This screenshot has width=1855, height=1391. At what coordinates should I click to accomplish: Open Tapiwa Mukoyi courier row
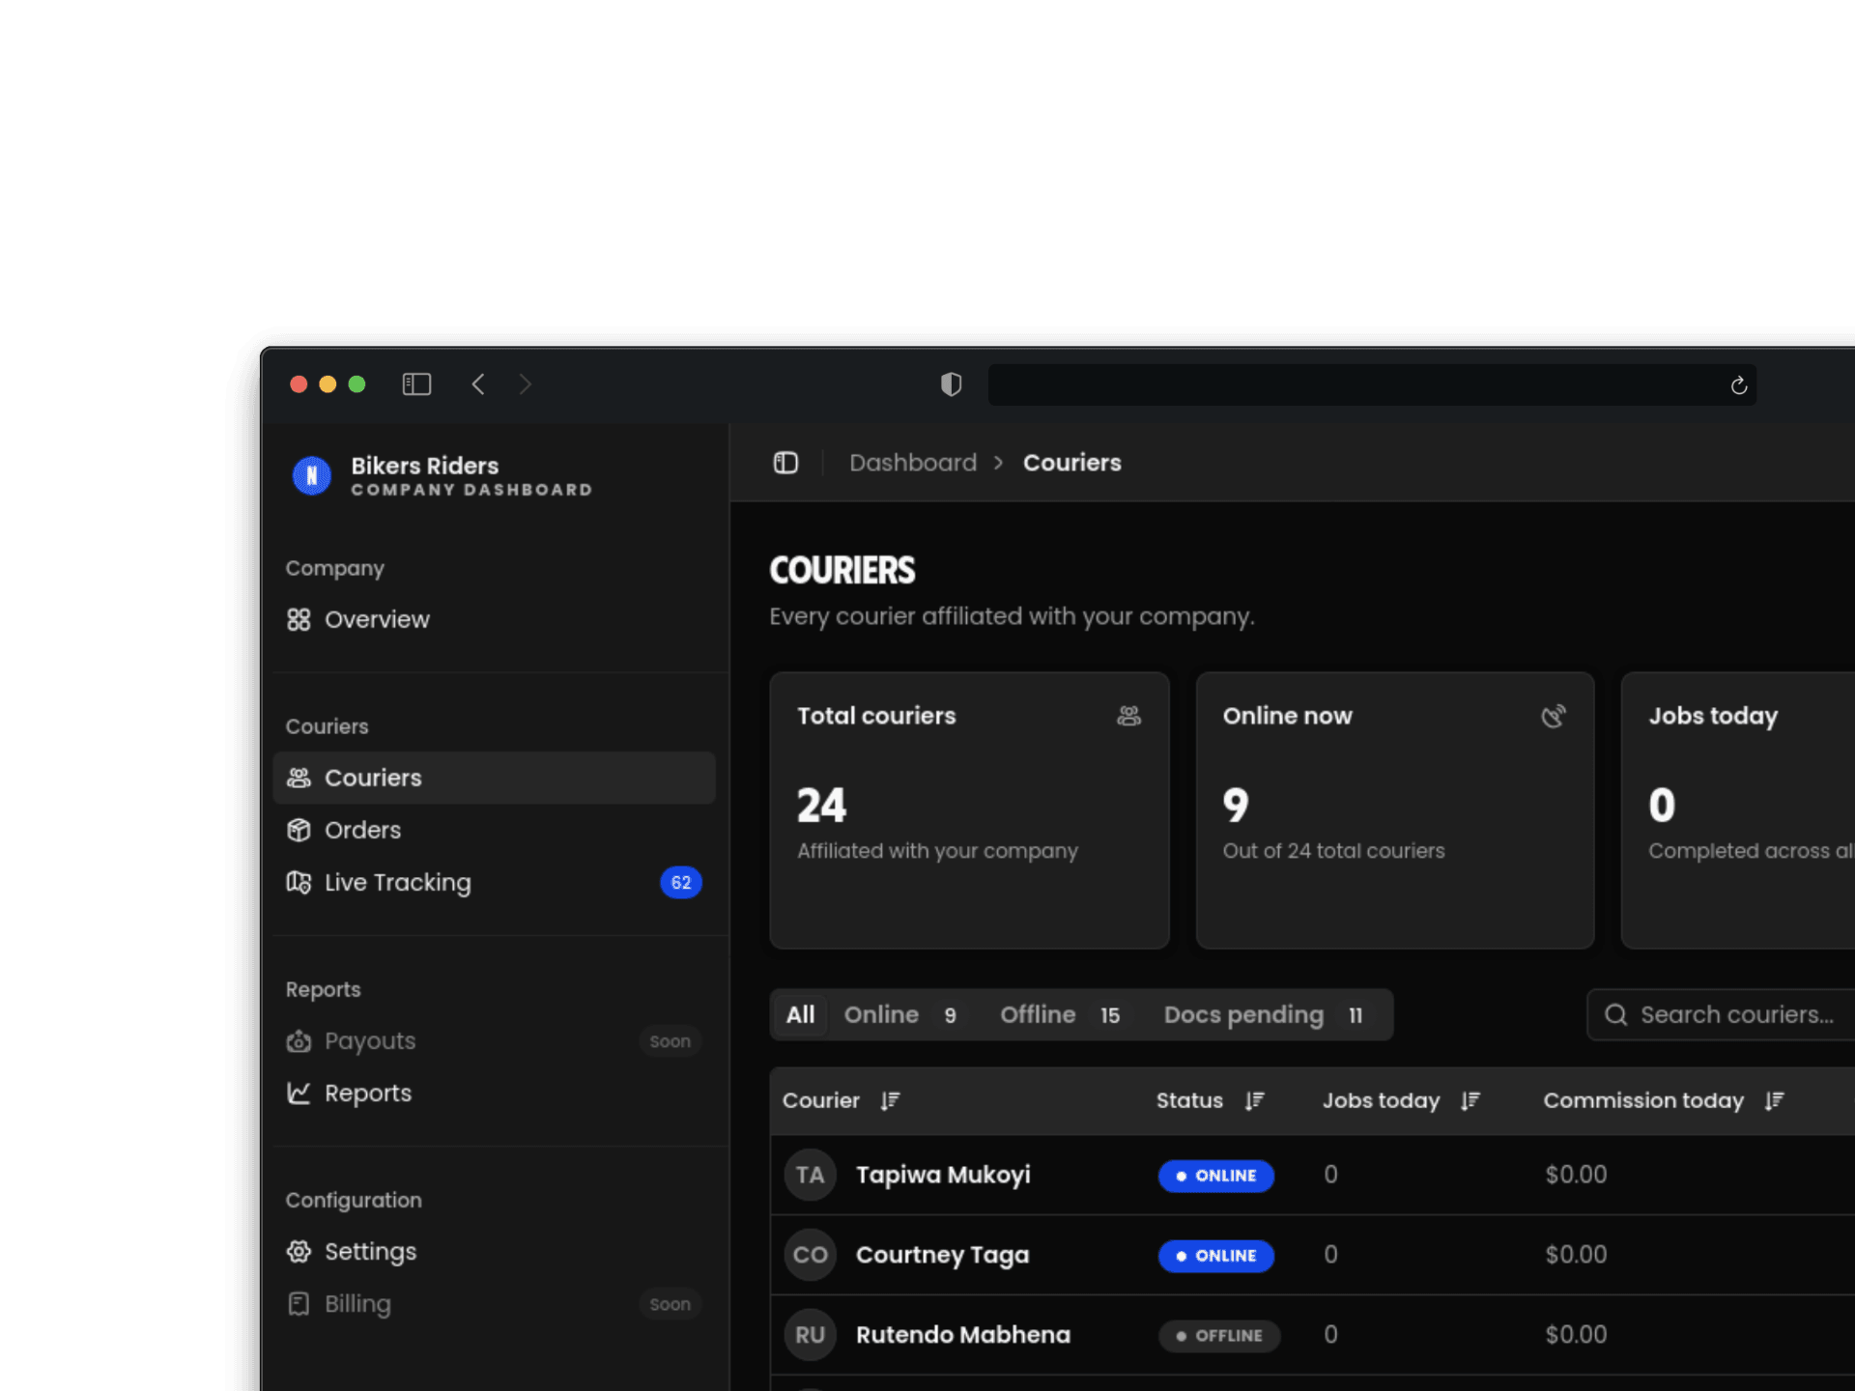pyautogui.click(x=1312, y=1175)
